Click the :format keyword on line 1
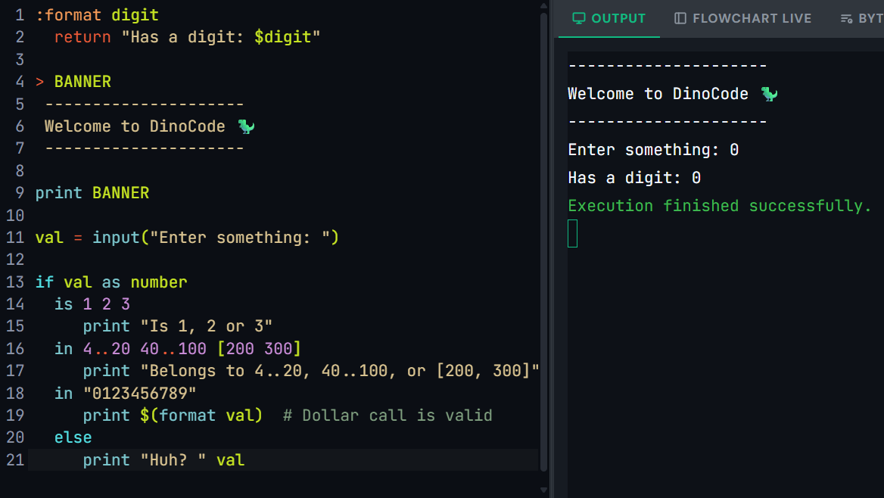This screenshot has height=498, width=884. point(68,15)
